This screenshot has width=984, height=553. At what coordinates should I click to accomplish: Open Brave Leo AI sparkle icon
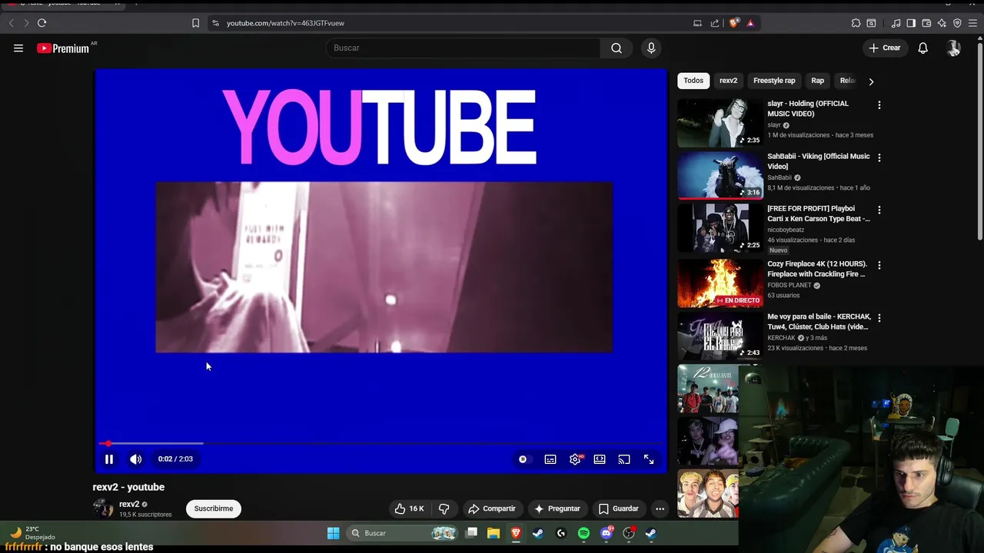coord(942,23)
